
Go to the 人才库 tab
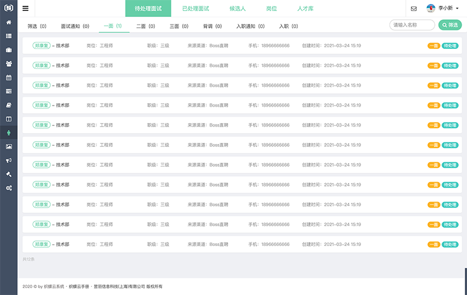coord(305,9)
